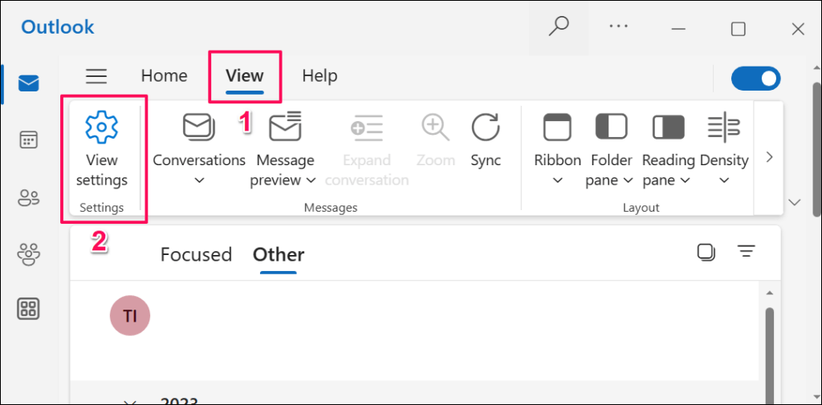Switch to the Home tab
Image resolution: width=822 pixels, height=405 pixels.
point(164,76)
